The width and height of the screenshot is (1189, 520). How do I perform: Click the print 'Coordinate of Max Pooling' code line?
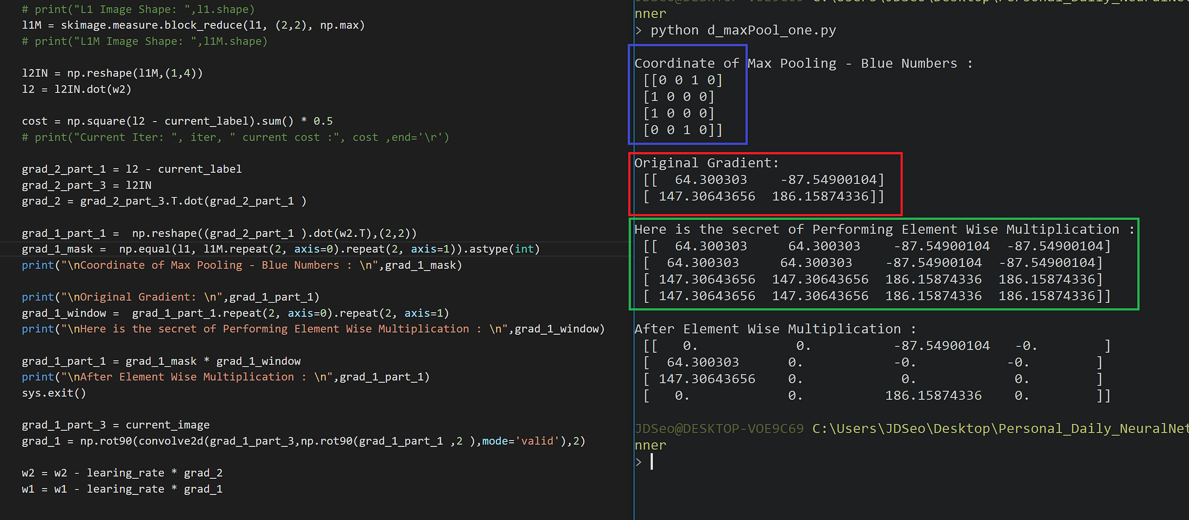(242, 265)
